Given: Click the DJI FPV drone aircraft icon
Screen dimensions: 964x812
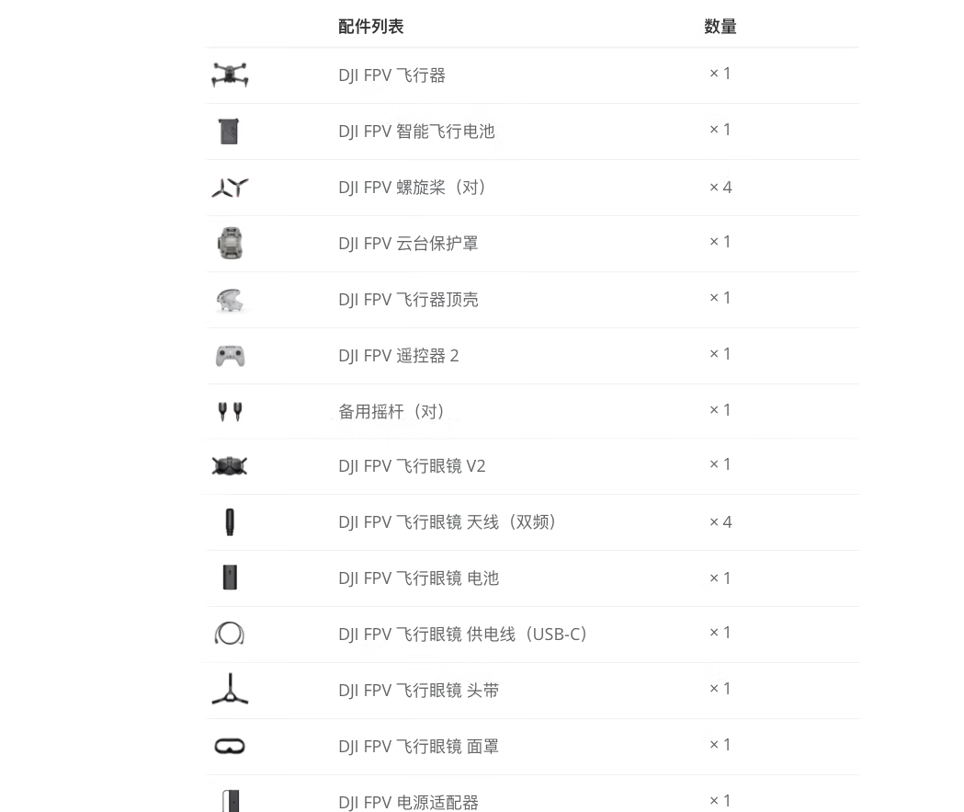Looking at the screenshot, I should coord(230,74).
